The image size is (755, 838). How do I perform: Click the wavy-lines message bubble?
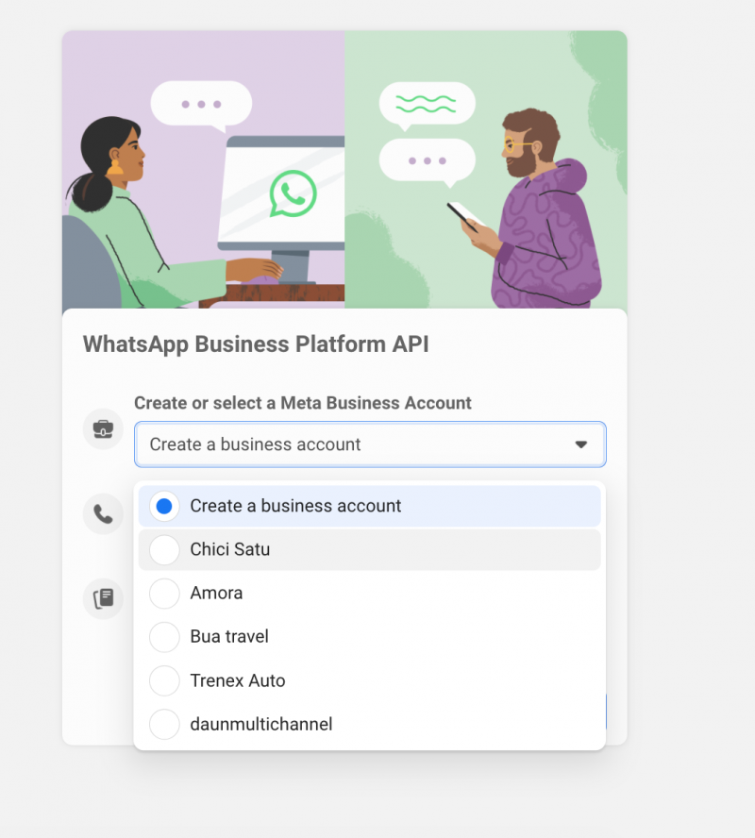pyautogui.click(x=427, y=102)
